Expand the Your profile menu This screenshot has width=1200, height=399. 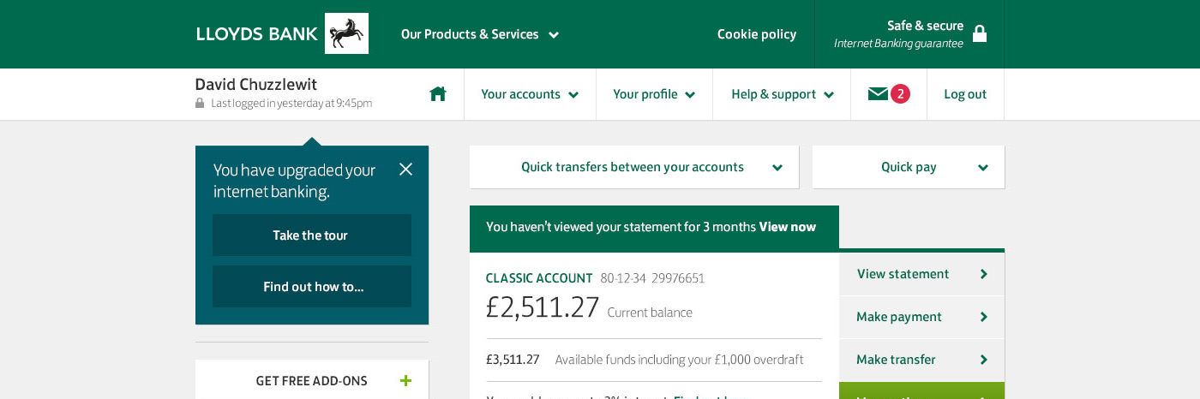pyautogui.click(x=654, y=94)
